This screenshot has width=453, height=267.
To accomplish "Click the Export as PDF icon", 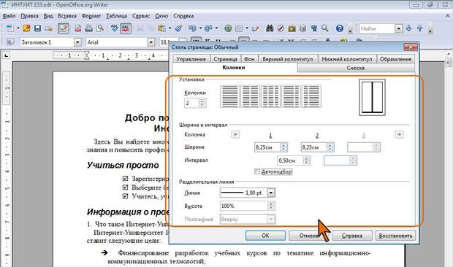I will coord(78,28).
